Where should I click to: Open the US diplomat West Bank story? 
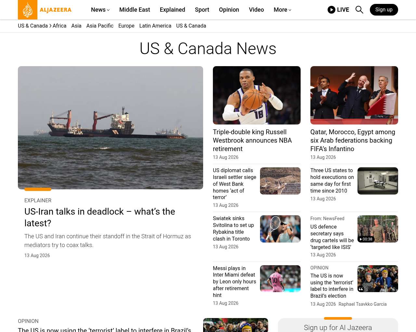[235, 184]
